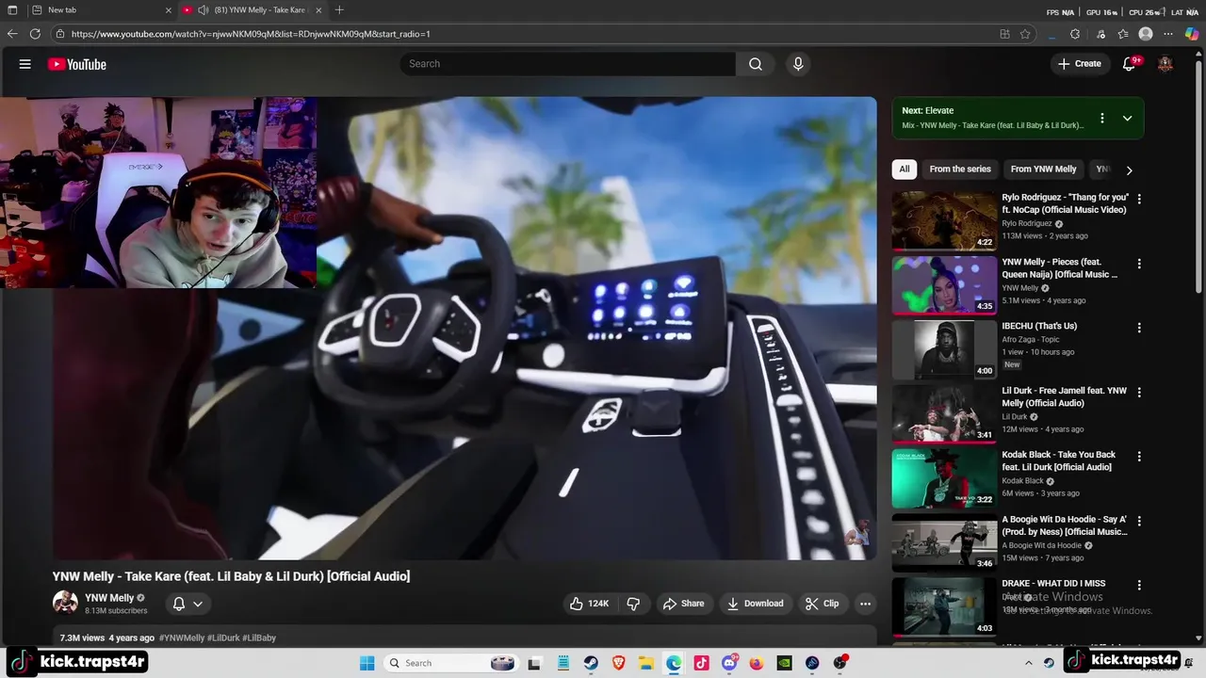The height and width of the screenshot is (678, 1206).
Task: Open A Boogie Wit Da Hoodie Say A' title
Action: [x=1065, y=525]
